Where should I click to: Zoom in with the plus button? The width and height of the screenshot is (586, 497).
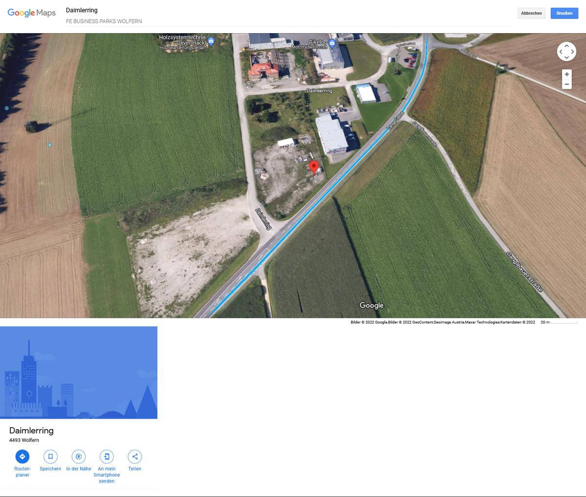pos(566,74)
